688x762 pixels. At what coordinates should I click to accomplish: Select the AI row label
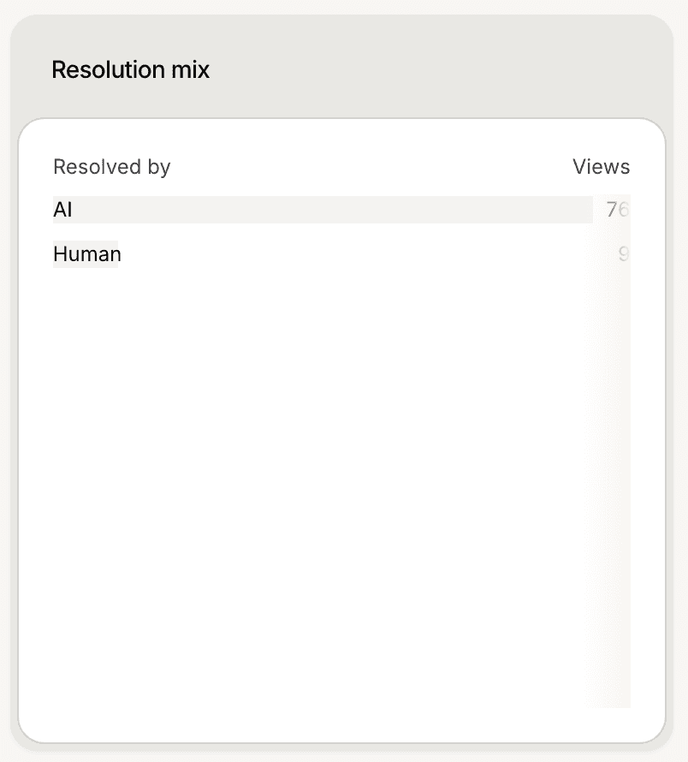62,210
